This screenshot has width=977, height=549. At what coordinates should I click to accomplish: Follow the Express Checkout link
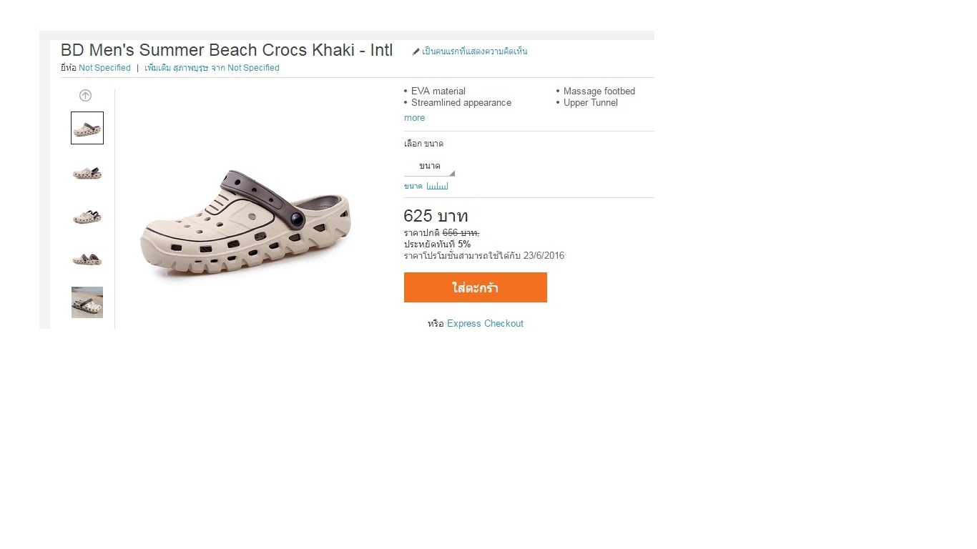tap(485, 324)
